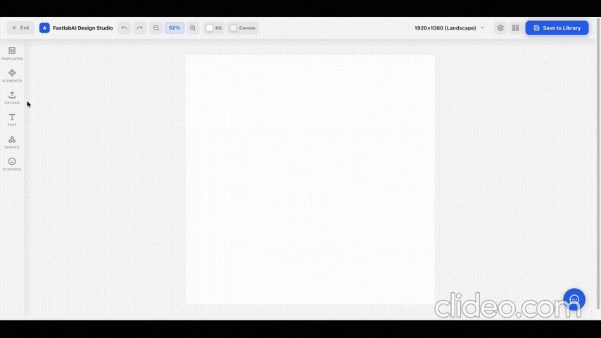
Task: Click the 52% zoom level
Action: 175,28
